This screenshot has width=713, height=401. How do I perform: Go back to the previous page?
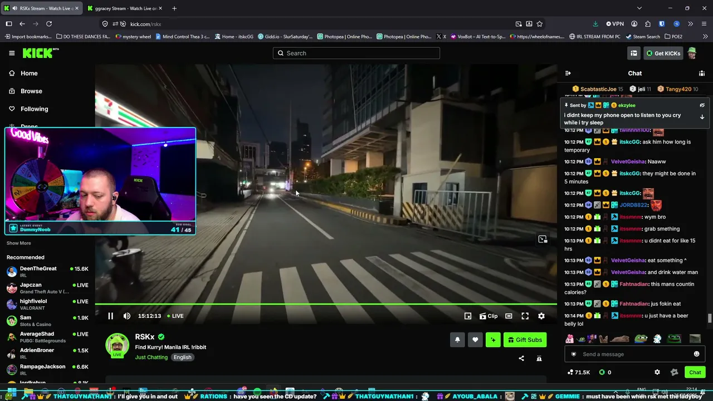pyautogui.click(x=22, y=24)
